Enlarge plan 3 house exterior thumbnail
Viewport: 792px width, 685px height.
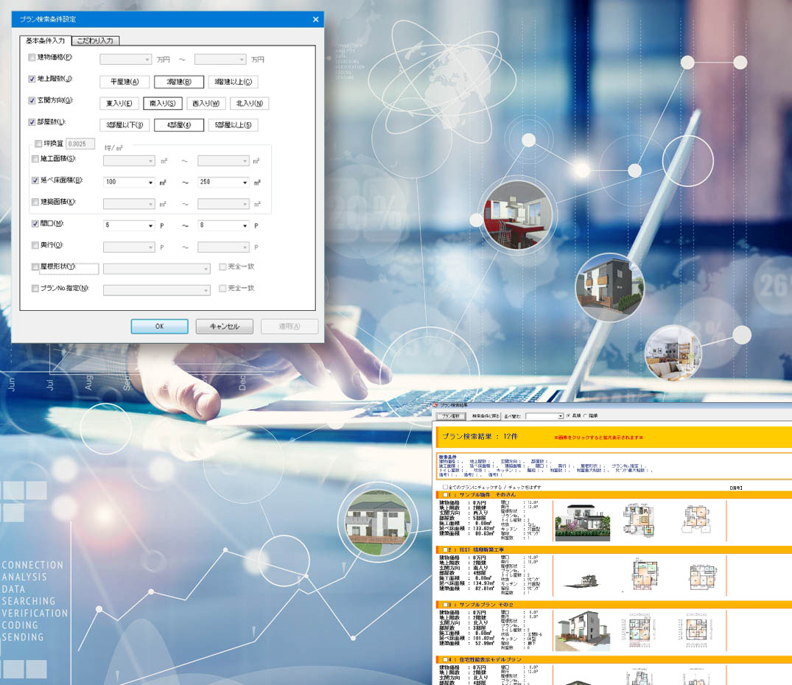[582, 630]
